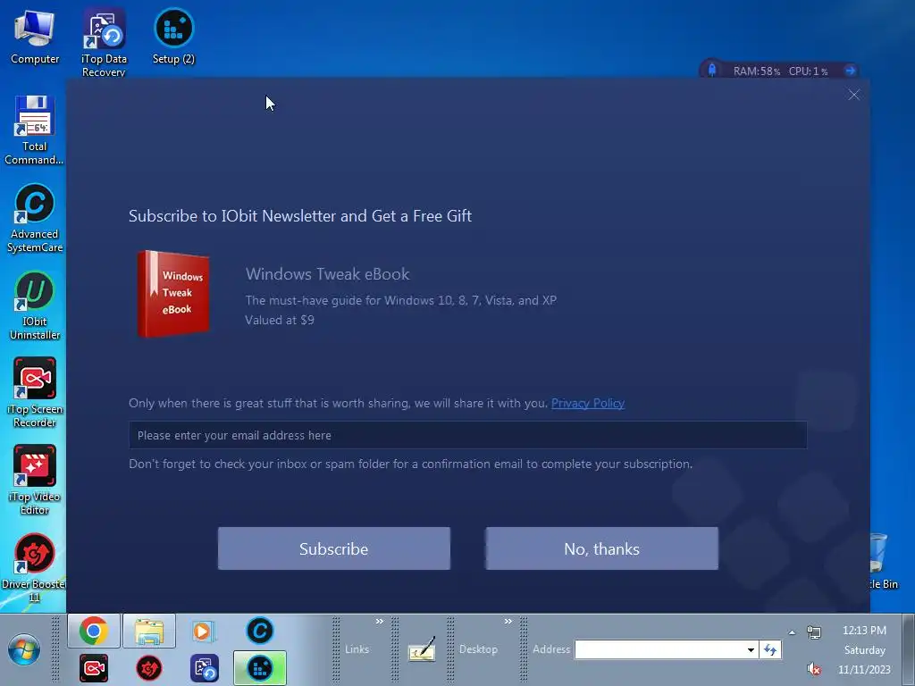Launch IObit Uninstaller desktop shortcut
Viewport: 915px width, 686px height.
coord(35,305)
